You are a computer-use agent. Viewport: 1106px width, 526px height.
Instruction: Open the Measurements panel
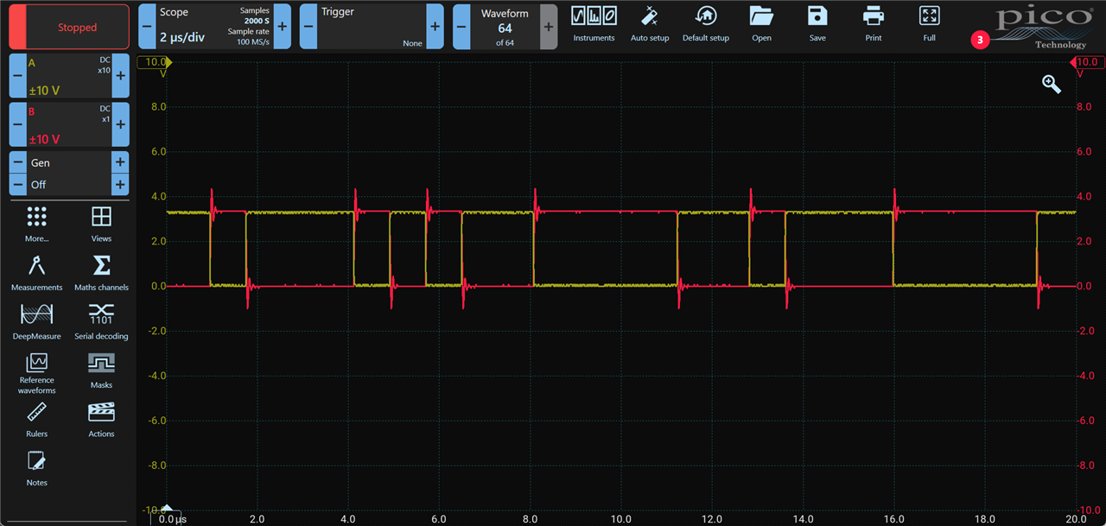[37, 273]
